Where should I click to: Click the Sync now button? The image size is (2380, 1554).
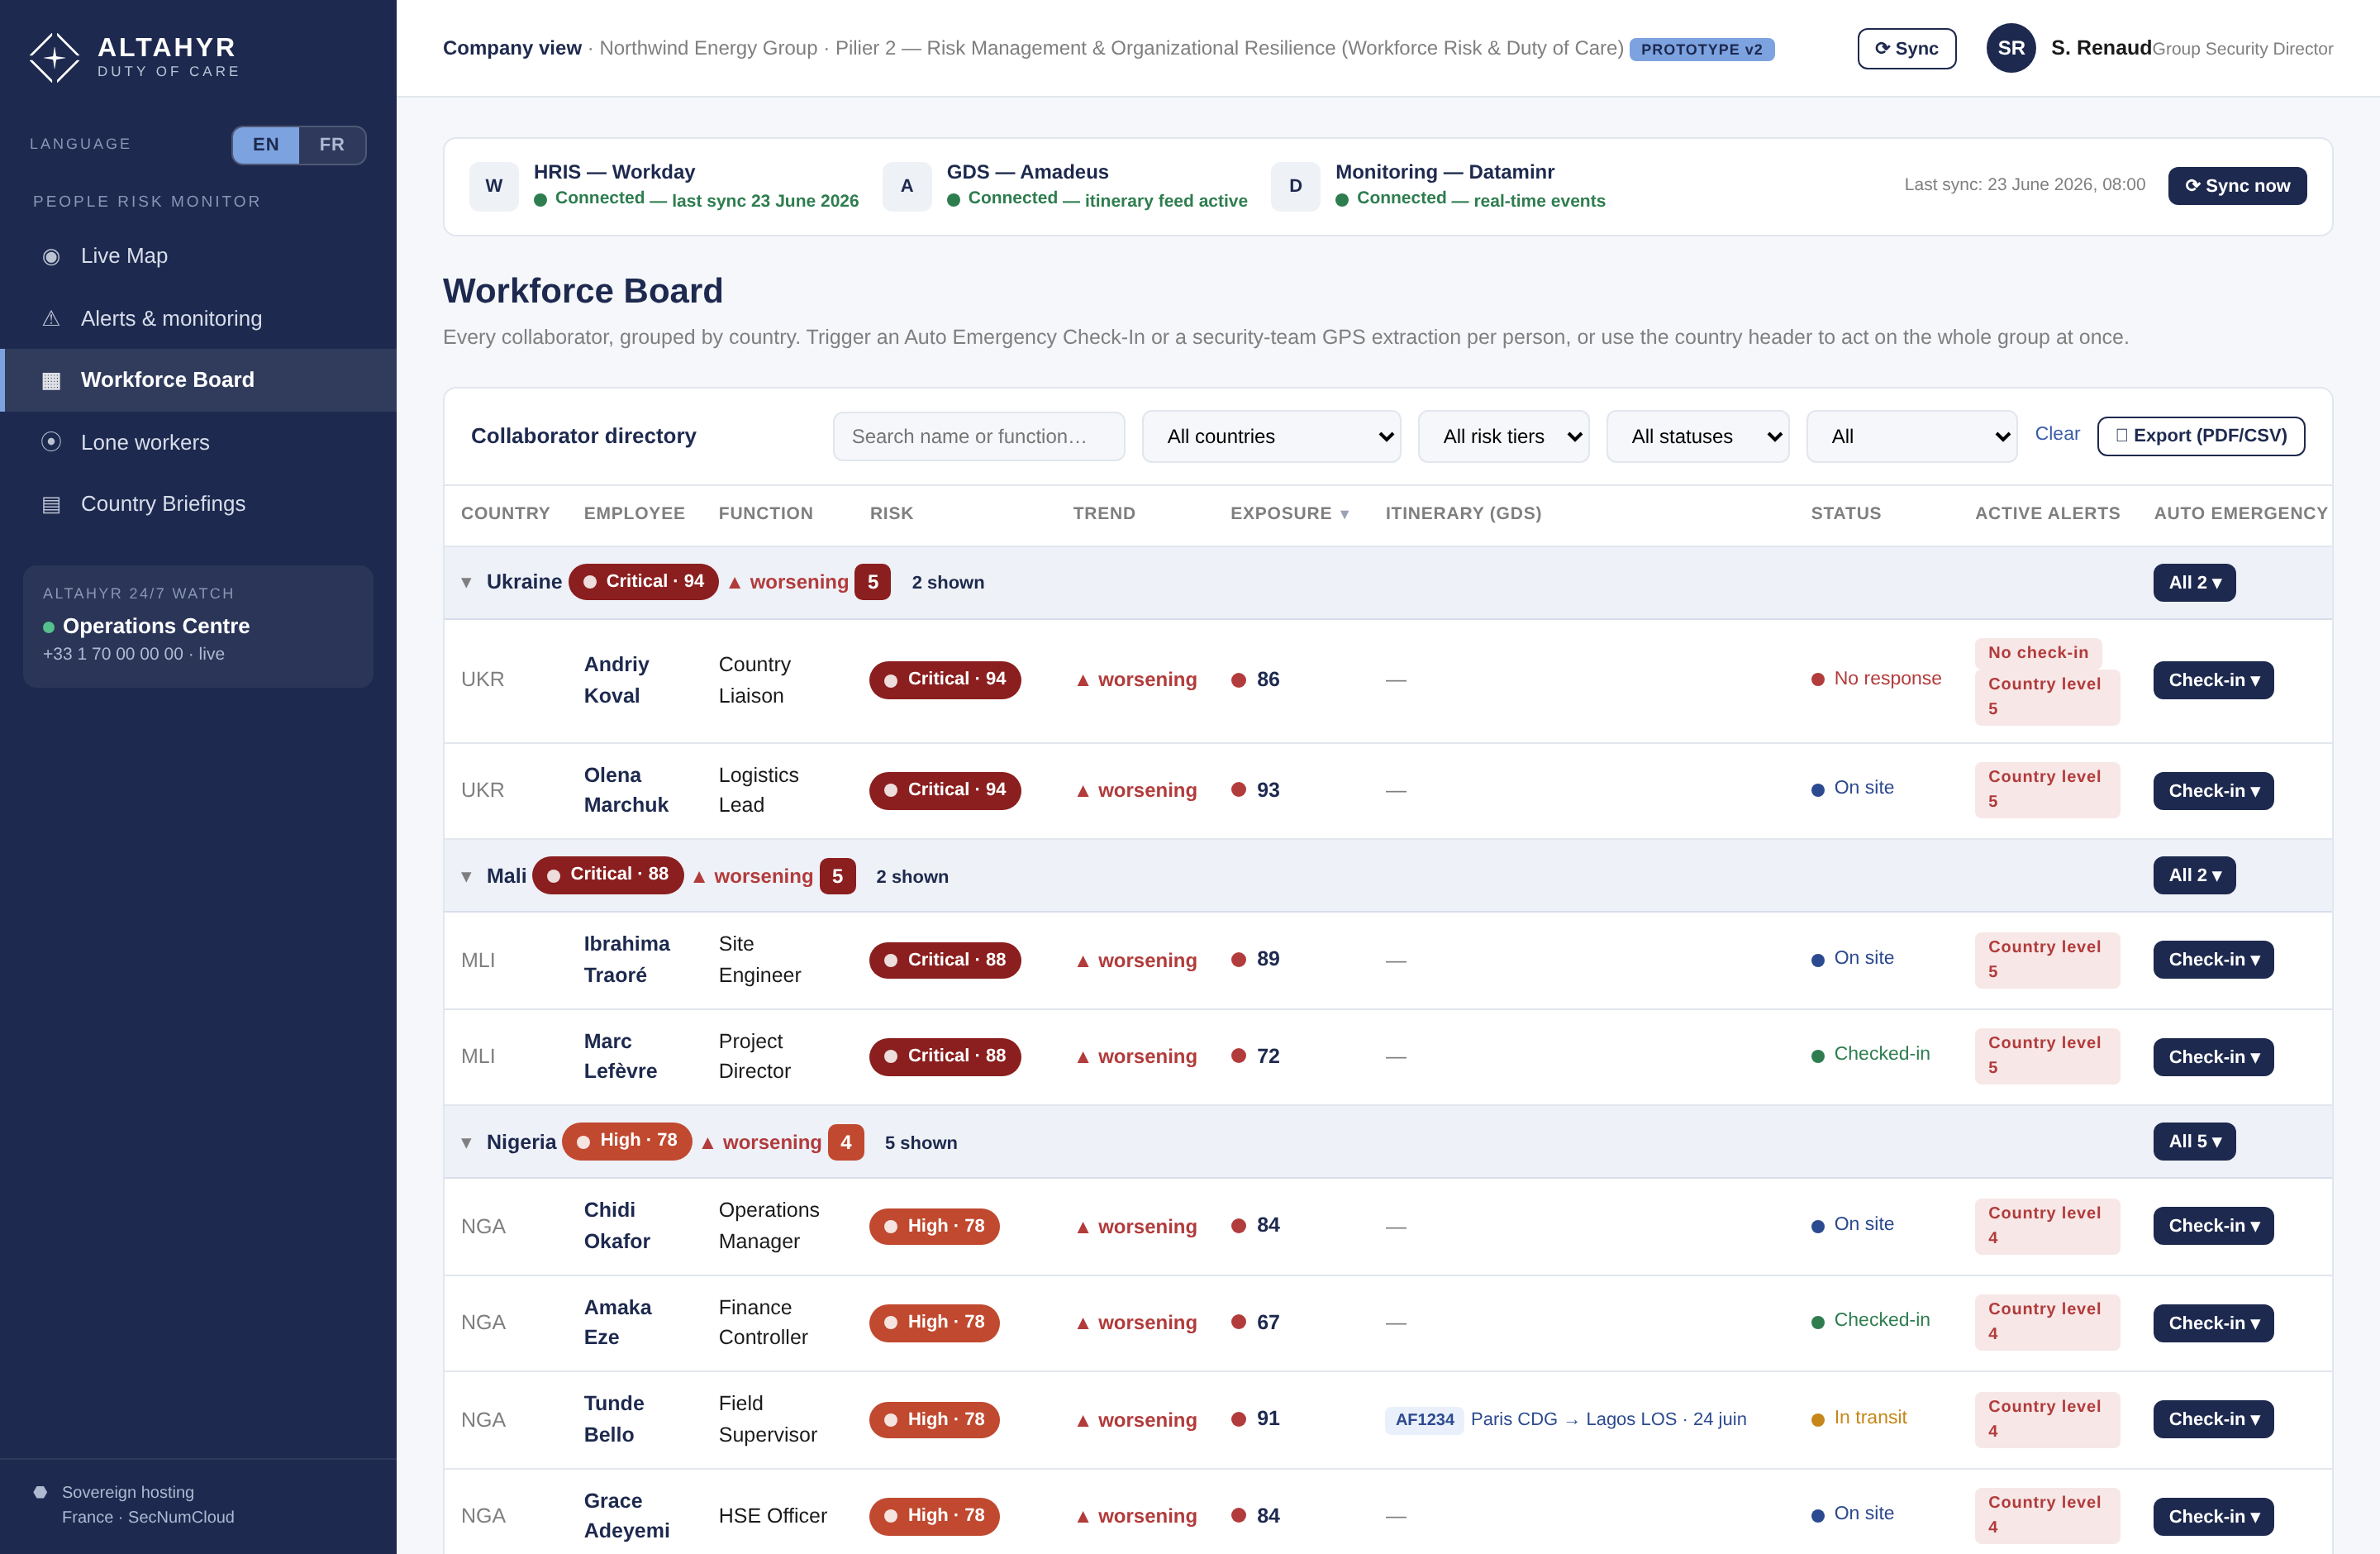(x=2237, y=186)
